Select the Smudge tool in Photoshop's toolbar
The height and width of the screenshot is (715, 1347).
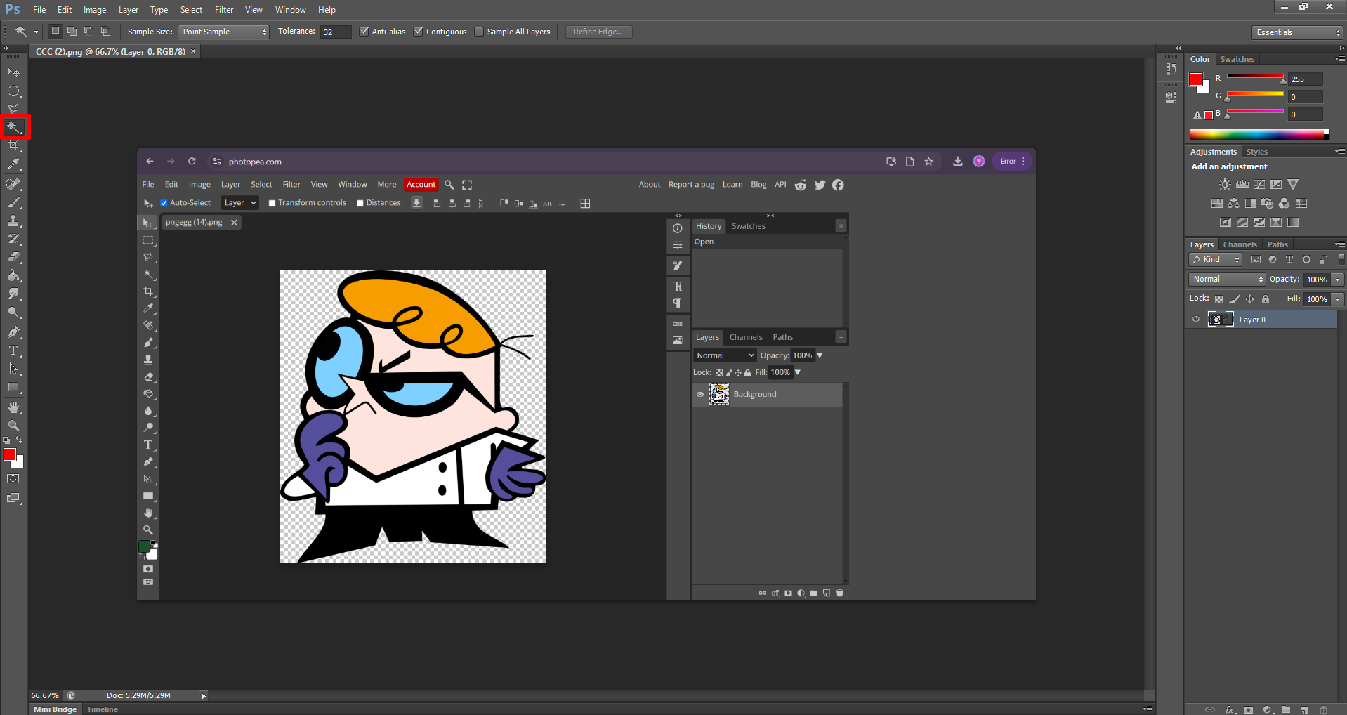click(x=13, y=294)
